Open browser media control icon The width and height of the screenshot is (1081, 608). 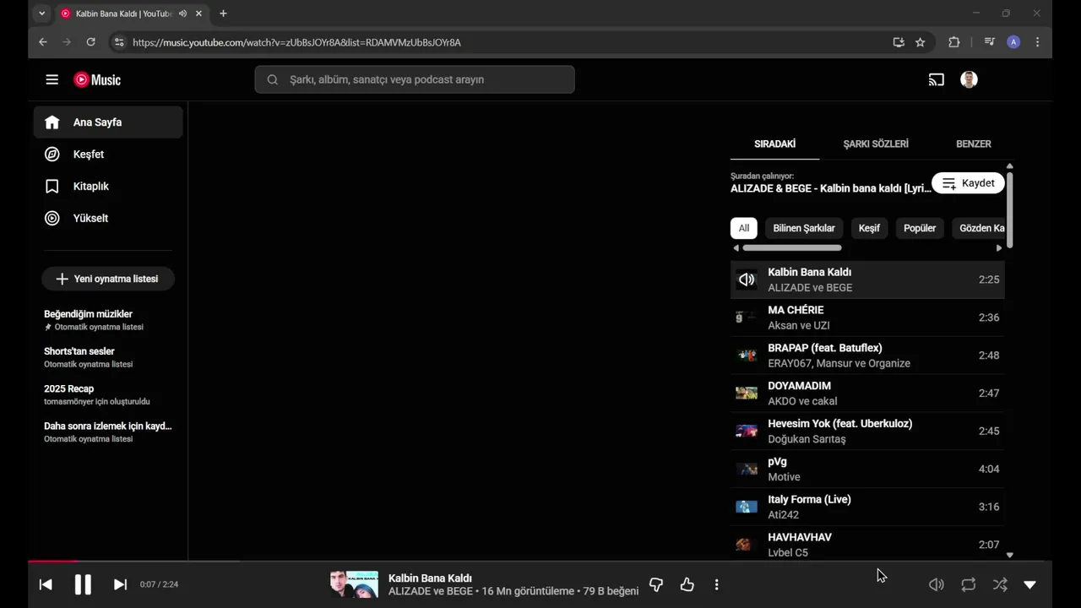(989, 42)
